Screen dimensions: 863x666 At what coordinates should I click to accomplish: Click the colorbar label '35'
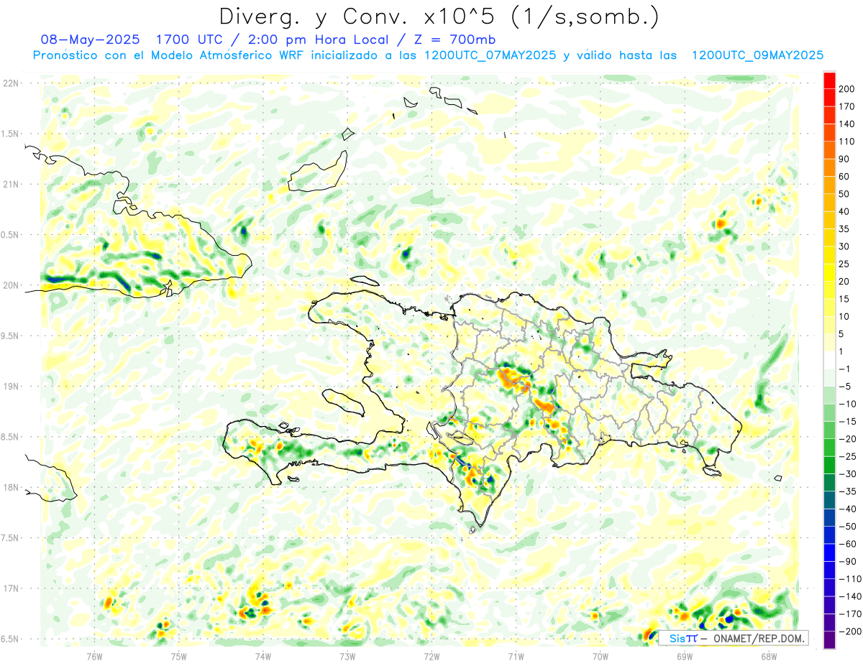click(x=844, y=228)
